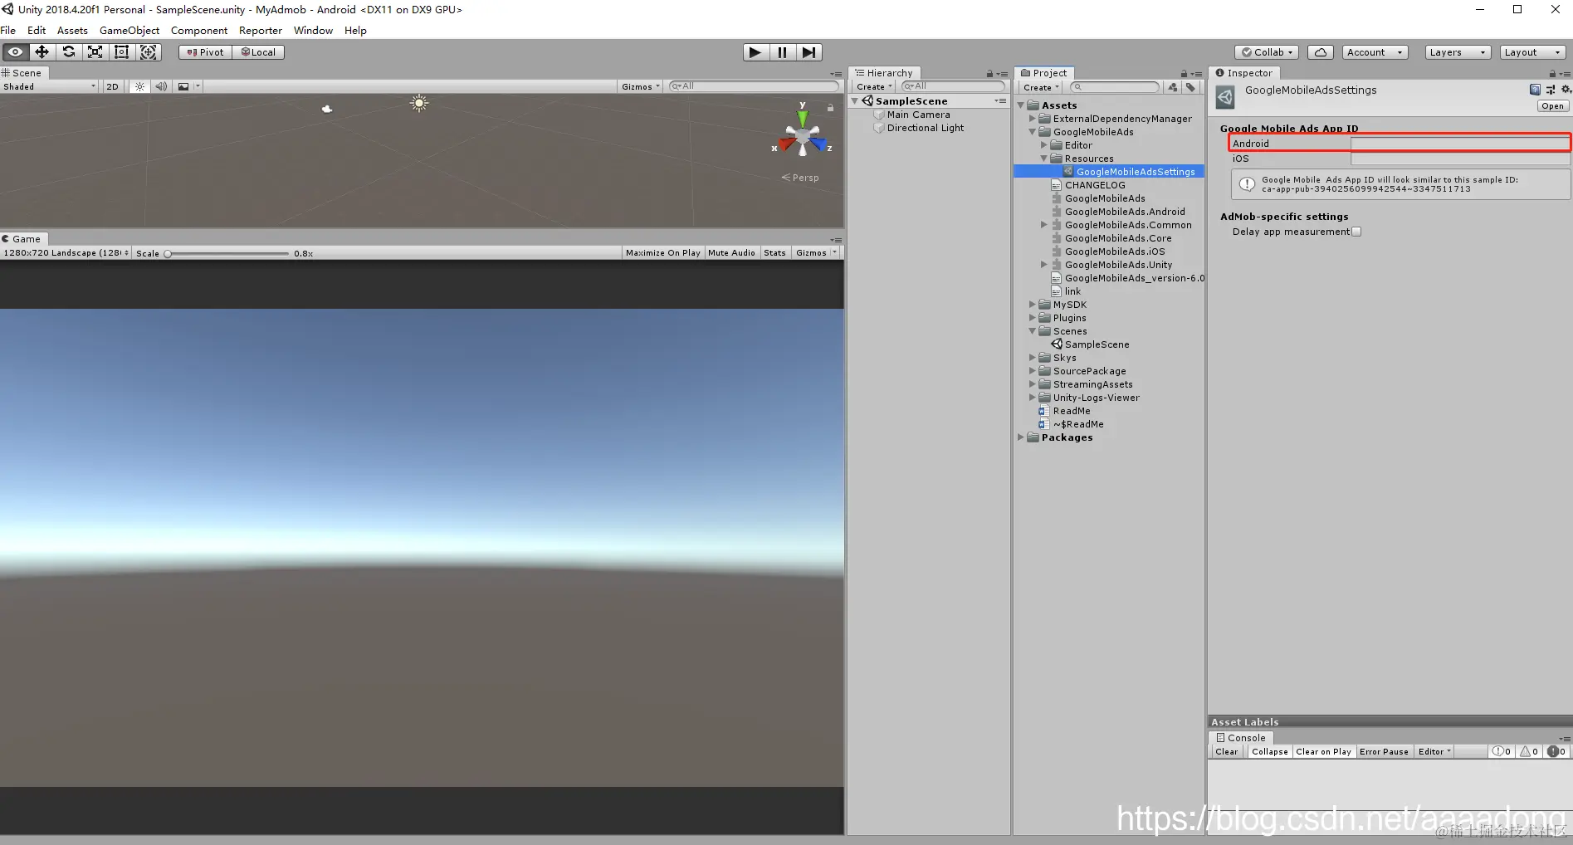Open the Window menu
The height and width of the screenshot is (845, 1573).
(313, 31)
